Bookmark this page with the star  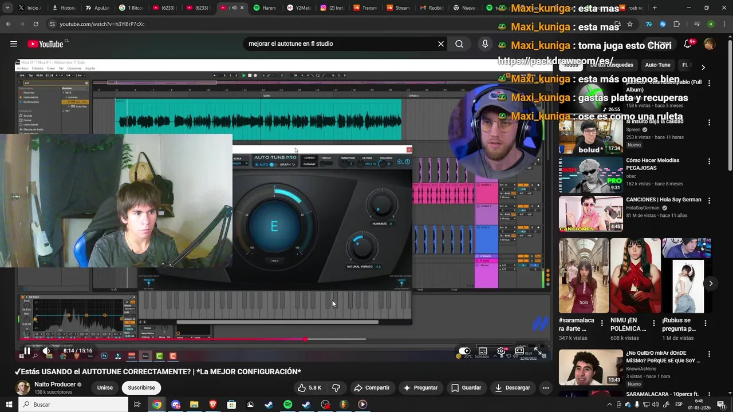coord(630,24)
